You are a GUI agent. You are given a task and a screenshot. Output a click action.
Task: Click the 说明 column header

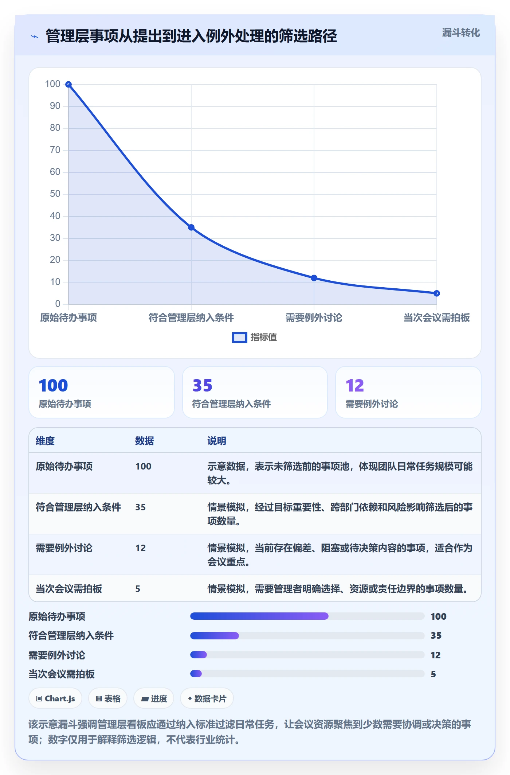[x=217, y=441]
